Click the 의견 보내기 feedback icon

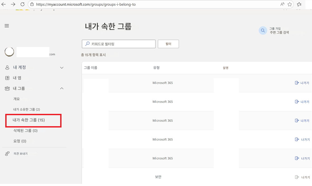coord(7,154)
